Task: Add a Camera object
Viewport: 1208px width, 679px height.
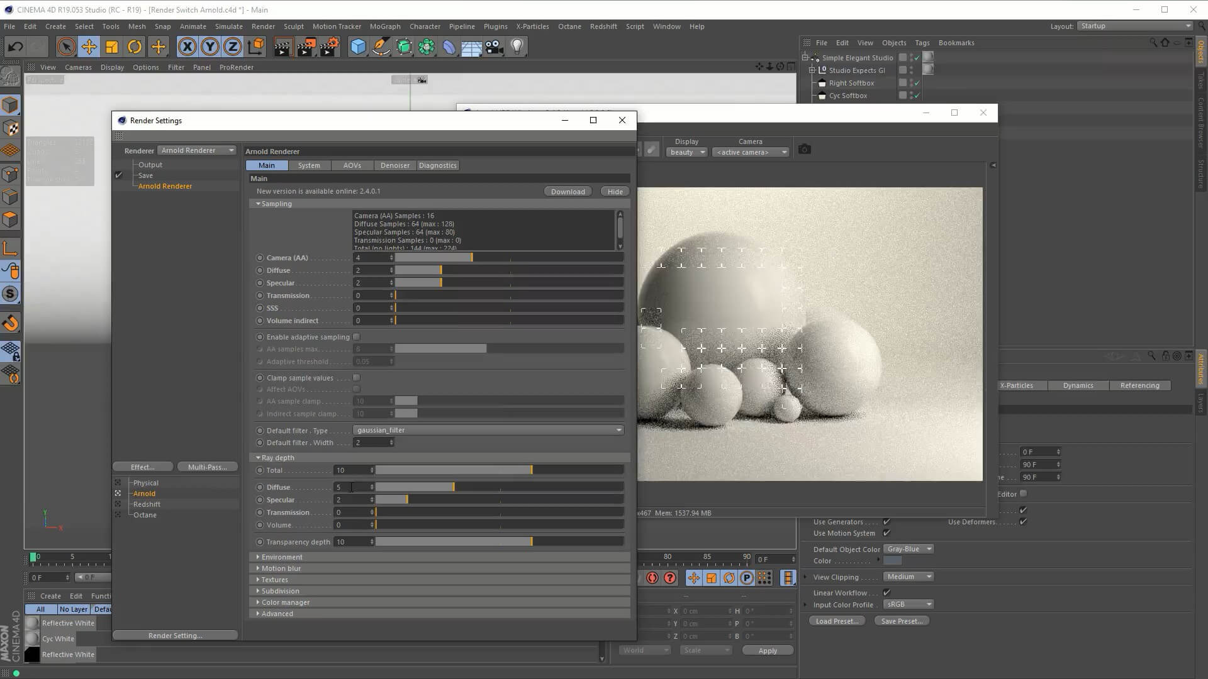Action: 495,47
